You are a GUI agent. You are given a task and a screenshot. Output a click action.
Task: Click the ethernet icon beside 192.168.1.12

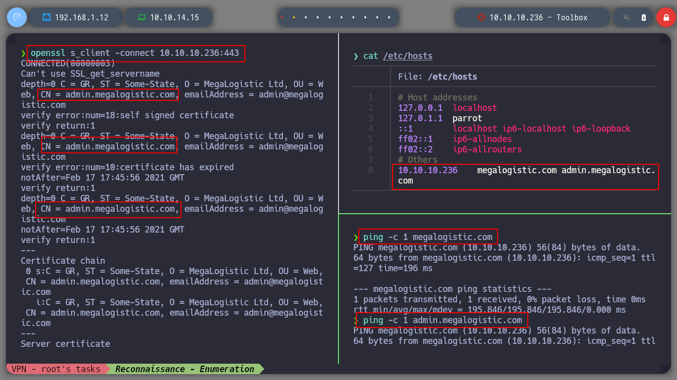pos(47,17)
